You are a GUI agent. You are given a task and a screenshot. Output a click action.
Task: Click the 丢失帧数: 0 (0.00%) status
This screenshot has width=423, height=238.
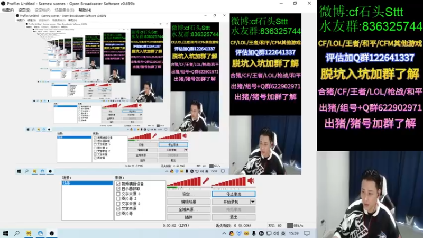[233, 226]
